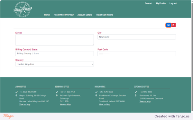
Task: Click 'Billing County / State:' label
Action: pyautogui.click(x=26, y=50)
